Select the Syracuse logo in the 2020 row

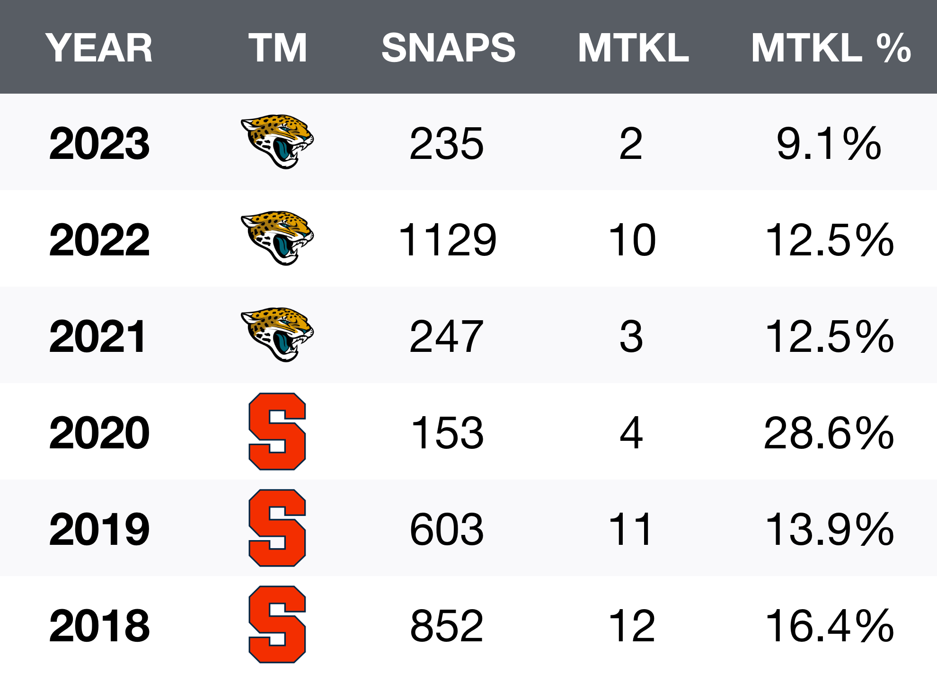(277, 431)
